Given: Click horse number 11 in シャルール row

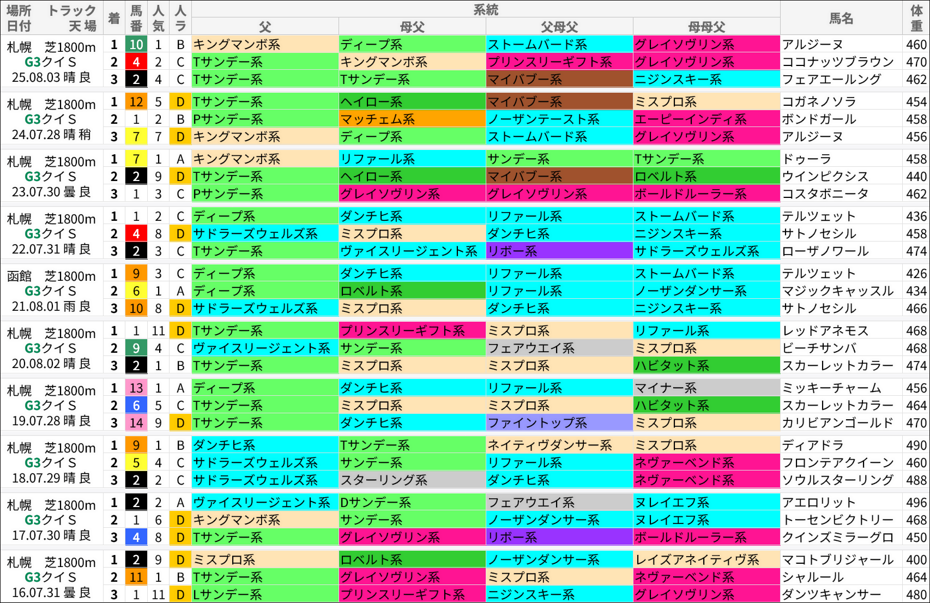Looking at the screenshot, I should (136, 577).
